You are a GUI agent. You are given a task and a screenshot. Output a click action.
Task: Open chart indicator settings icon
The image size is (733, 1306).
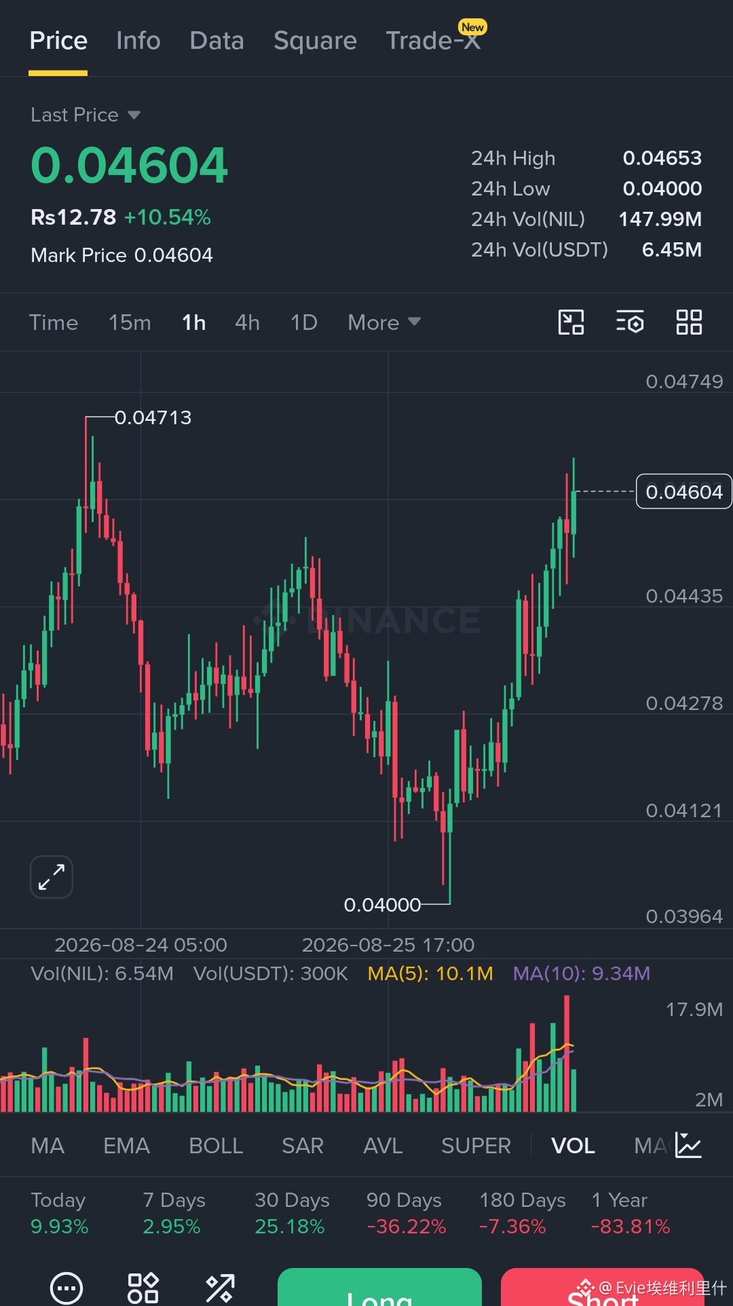pyautogui.click(x=630, y=322)
